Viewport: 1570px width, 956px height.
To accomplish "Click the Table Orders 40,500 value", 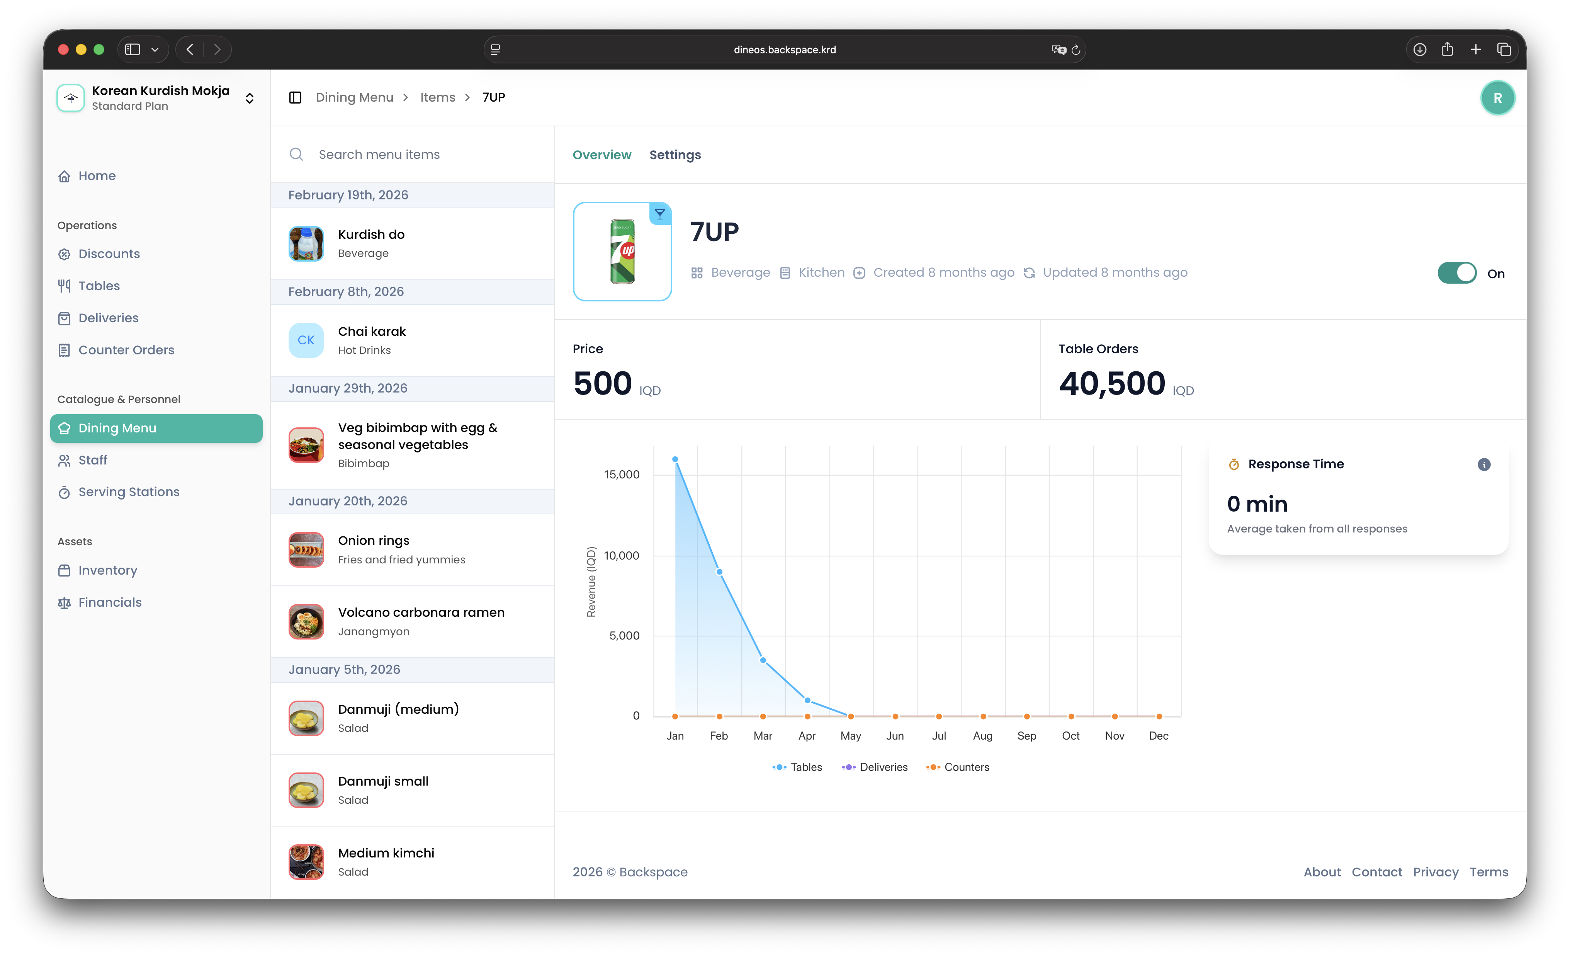I will 1112,383.
